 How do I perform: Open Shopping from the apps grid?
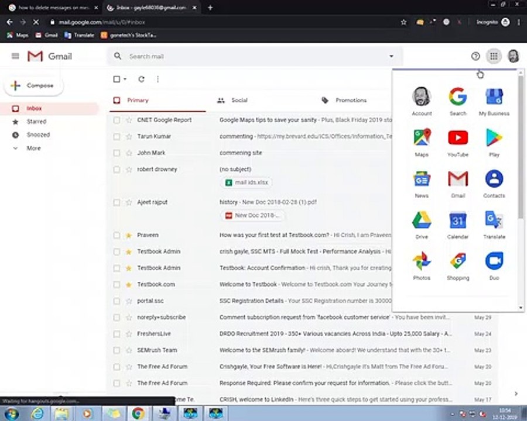point(458,266)
